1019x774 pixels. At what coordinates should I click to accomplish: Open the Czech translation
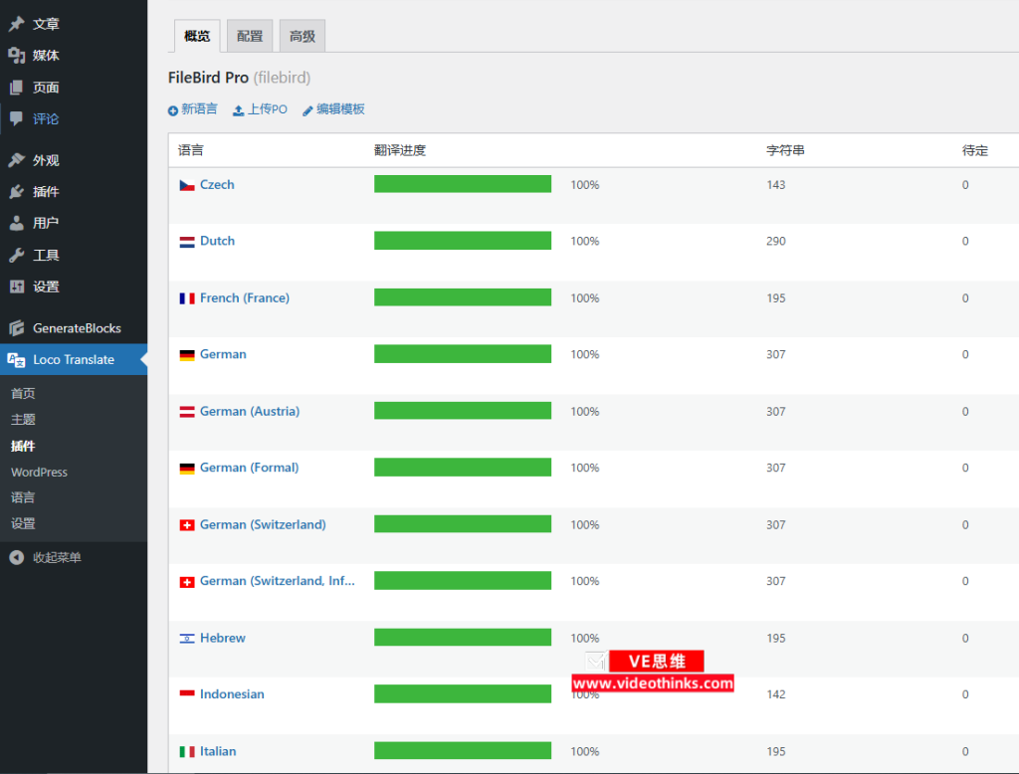(x=217, y=185)
